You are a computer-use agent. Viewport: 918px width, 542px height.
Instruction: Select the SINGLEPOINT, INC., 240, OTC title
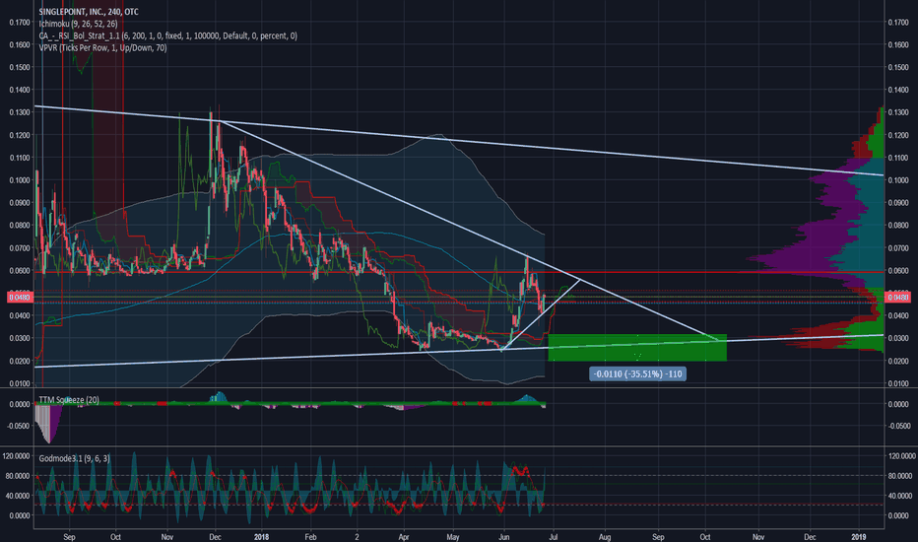(x=89, y=12)
